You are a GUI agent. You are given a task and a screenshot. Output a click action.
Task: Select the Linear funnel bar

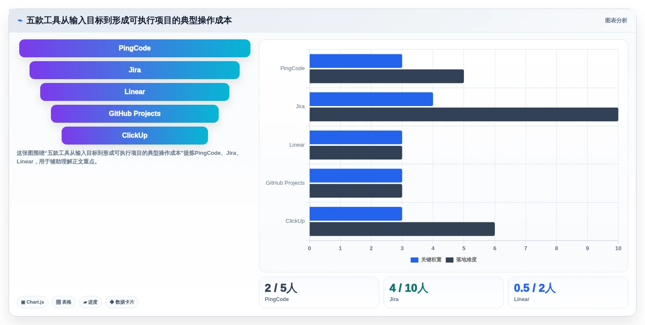135,92
